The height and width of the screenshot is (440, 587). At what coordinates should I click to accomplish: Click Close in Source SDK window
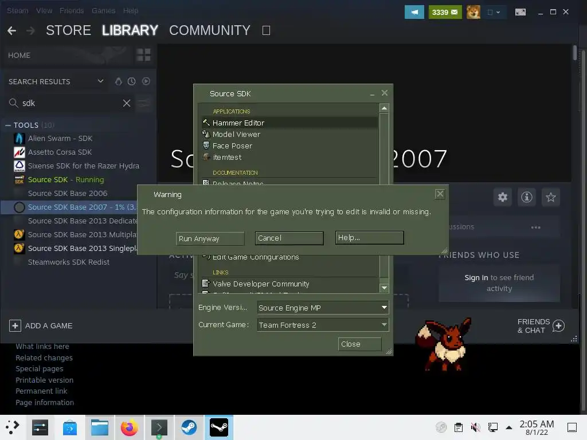tap(360, 344)
